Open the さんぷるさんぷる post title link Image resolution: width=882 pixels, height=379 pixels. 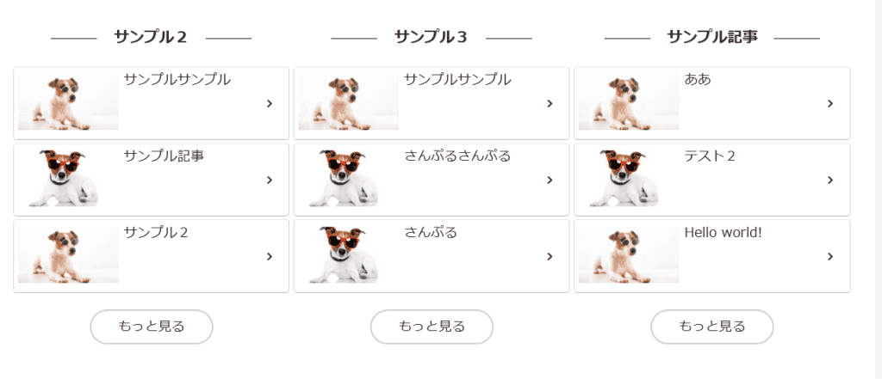pos(457,156)
